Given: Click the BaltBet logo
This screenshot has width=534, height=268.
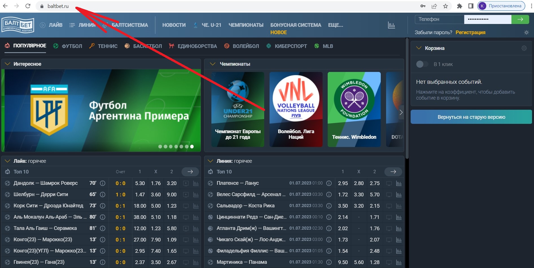Looking at the screenshot, I should (18, 25).
